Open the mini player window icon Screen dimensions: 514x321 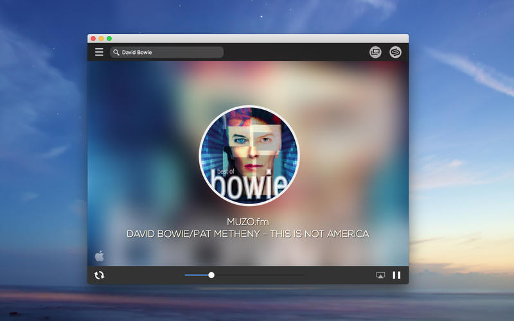[x=375, y=52]
